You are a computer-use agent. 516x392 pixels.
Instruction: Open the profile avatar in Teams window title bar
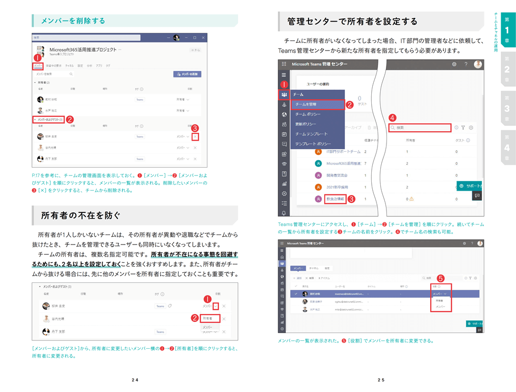point(176,37)
